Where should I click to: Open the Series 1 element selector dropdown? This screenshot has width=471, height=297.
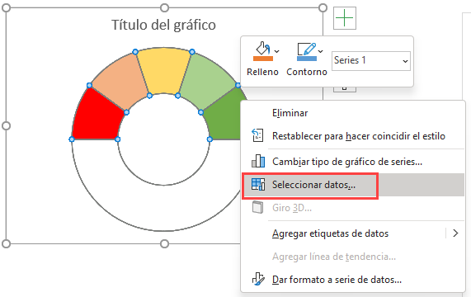click(x=371, y=61)
